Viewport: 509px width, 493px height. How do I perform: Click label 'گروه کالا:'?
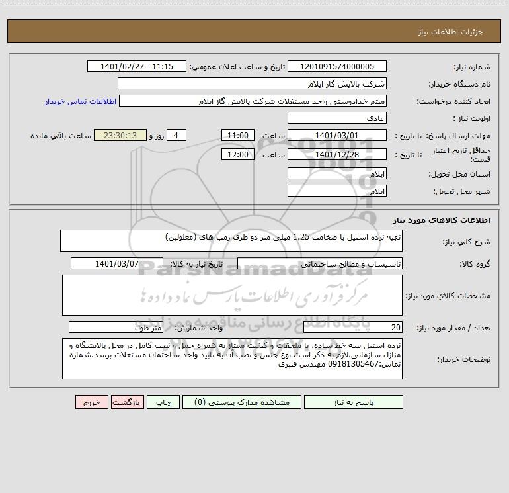point(475,264)
